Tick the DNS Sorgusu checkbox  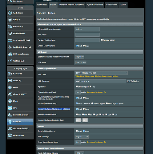[x=77, y=87]
